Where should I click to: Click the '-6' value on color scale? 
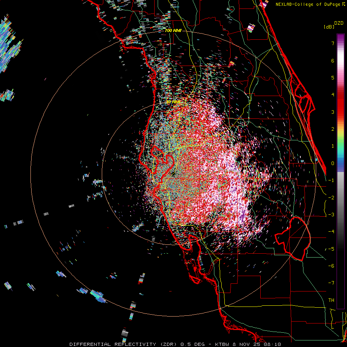pyautogui.click(x=331, y=266)
